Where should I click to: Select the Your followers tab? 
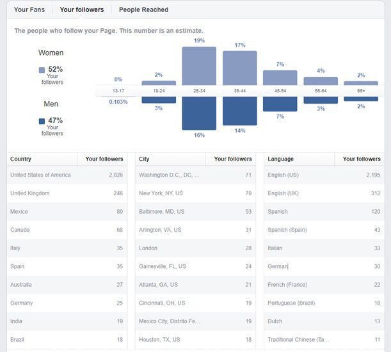[81, 10]
